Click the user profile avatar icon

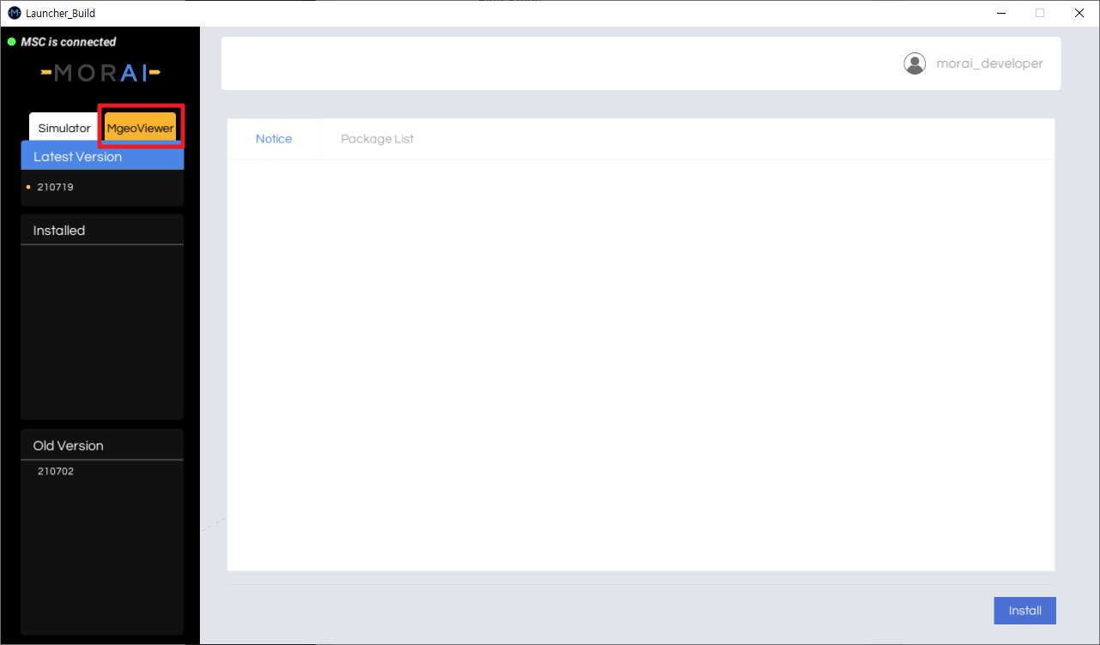click(x=915, y=63)
